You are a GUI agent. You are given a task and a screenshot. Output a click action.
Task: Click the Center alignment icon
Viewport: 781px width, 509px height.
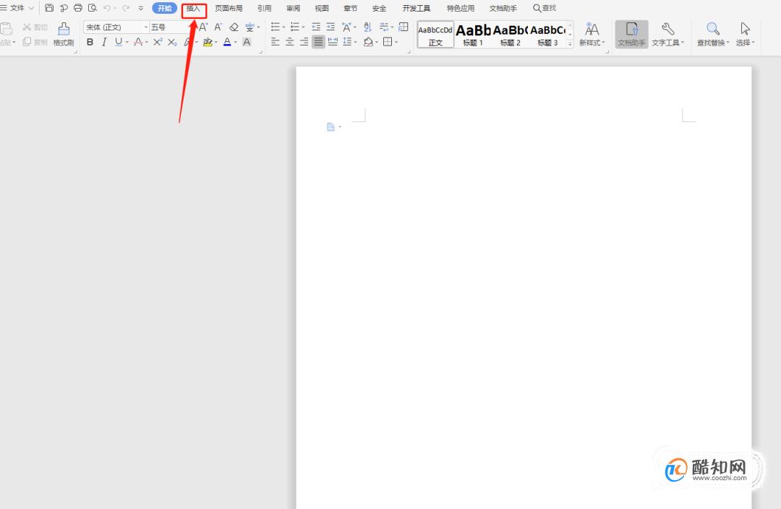coord(289,42)
